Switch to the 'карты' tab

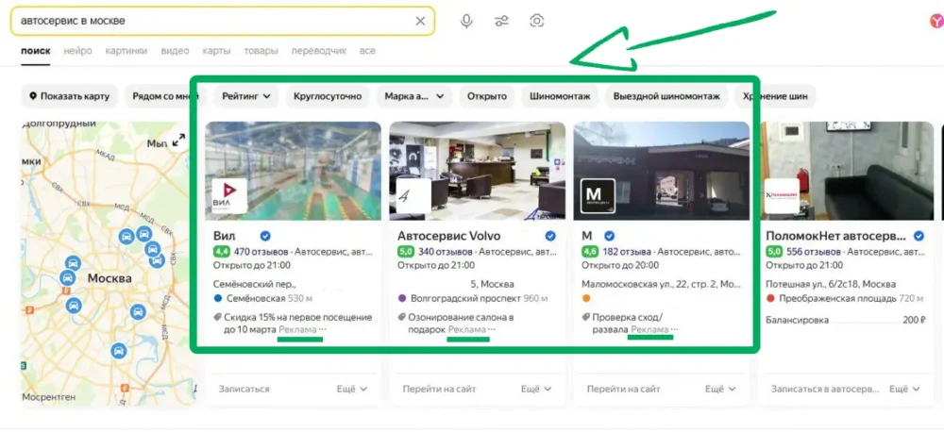(x=216, y=51)
